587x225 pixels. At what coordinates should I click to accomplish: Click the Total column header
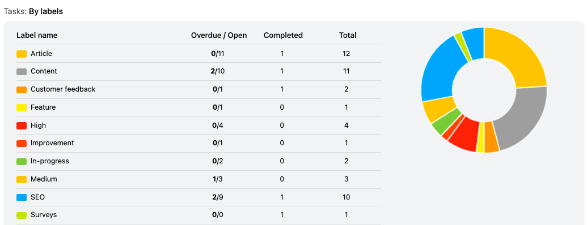pyautogui.click(x=348, y=36)
